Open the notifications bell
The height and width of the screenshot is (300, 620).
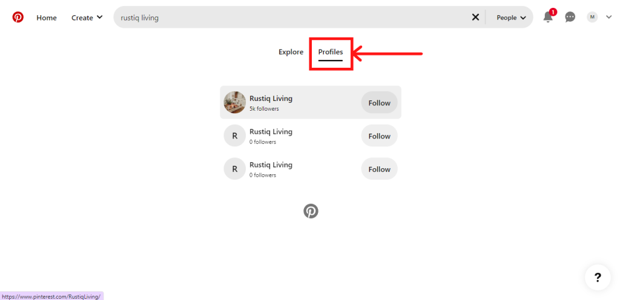tap(548, 18)
